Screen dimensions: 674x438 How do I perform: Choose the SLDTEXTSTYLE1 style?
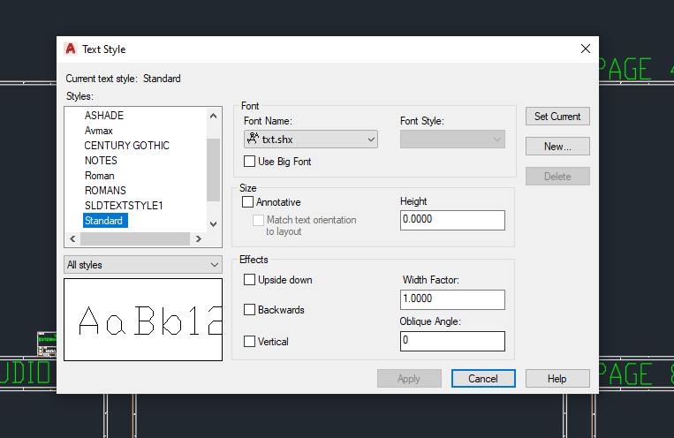tap(124, 206)
